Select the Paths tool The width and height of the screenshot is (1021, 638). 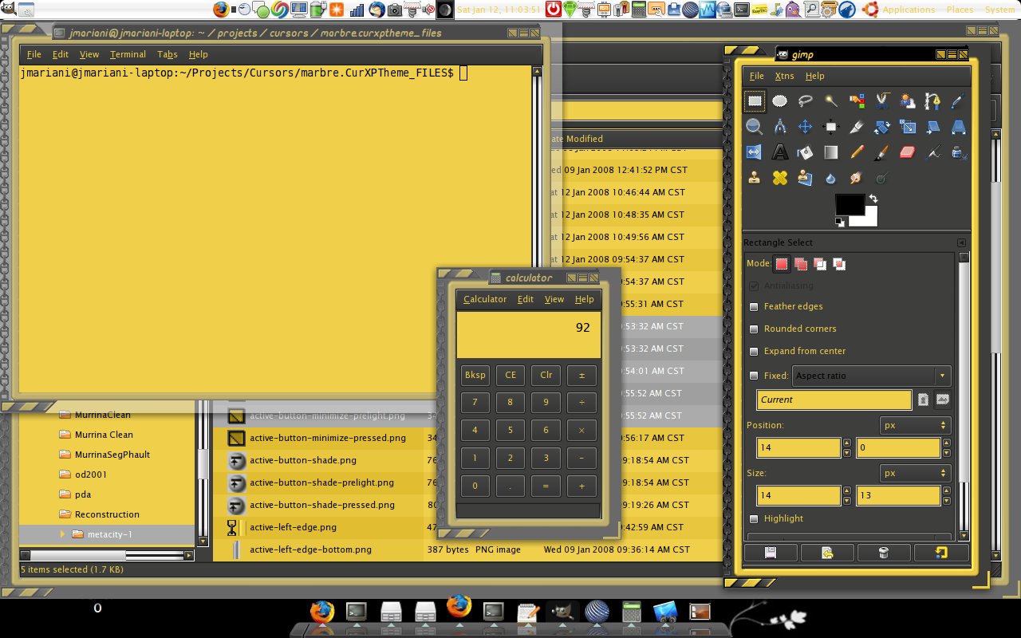933,101
